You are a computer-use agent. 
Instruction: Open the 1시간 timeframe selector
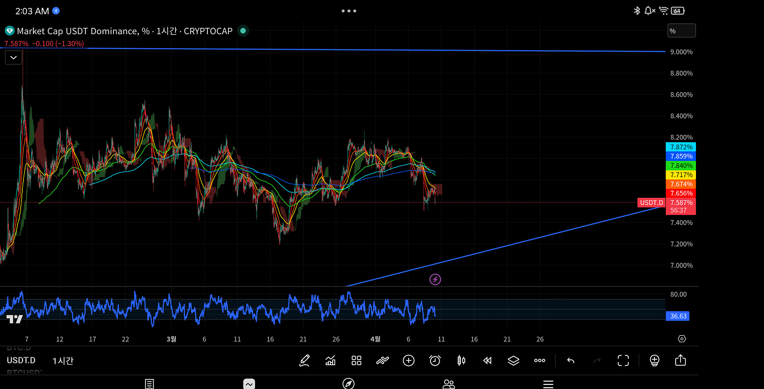pos(63,361)
